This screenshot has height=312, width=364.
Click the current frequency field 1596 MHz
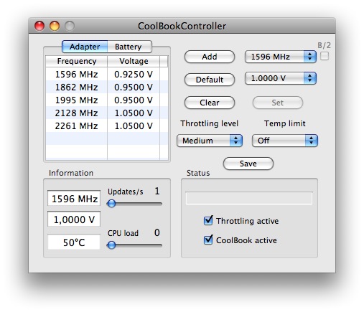click(74, 198)
